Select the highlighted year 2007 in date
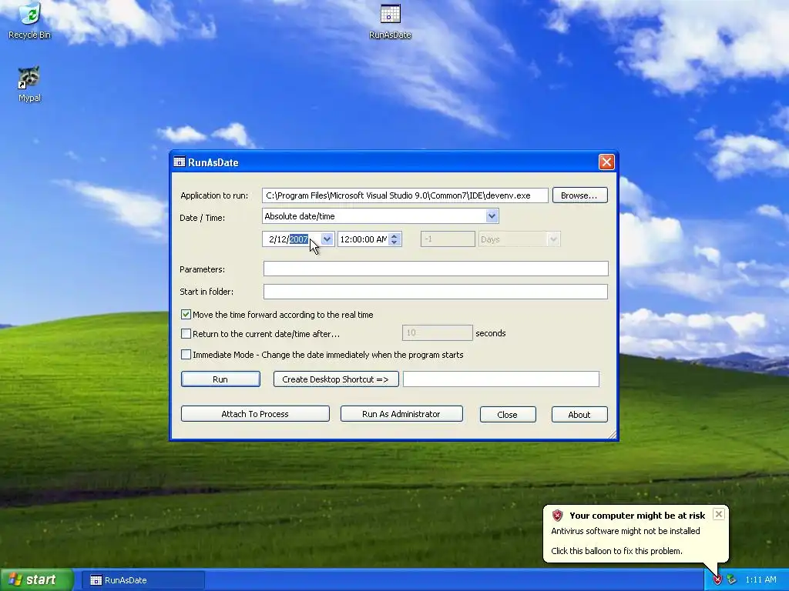 (298, 239)
